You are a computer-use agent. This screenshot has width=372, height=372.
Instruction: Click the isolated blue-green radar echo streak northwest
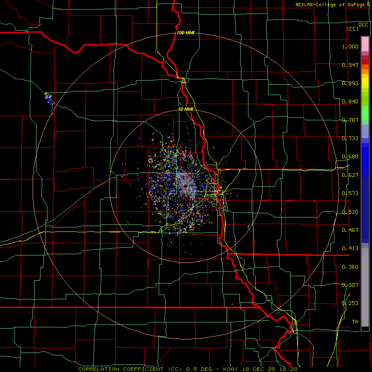pos(49,102)
